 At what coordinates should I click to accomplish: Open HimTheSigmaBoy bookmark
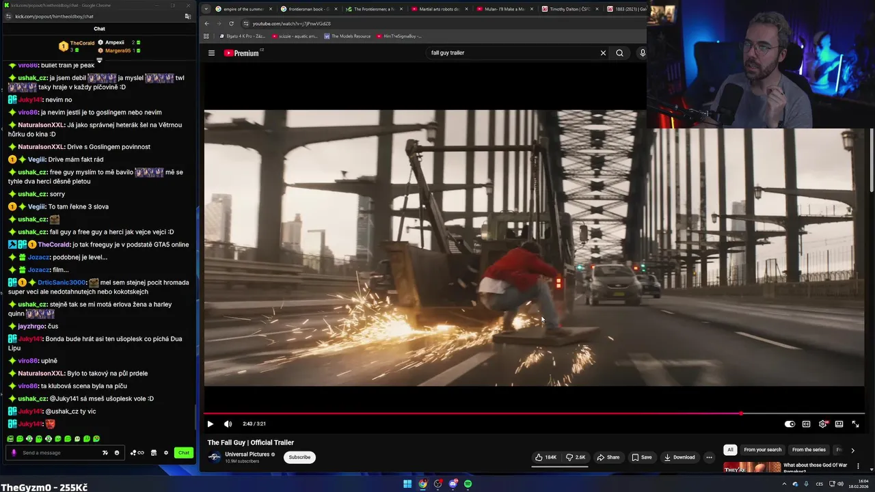point(399,36)
